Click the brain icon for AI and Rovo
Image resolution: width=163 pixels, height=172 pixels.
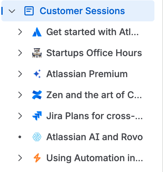pyautogui.click(x=37, y=137)
